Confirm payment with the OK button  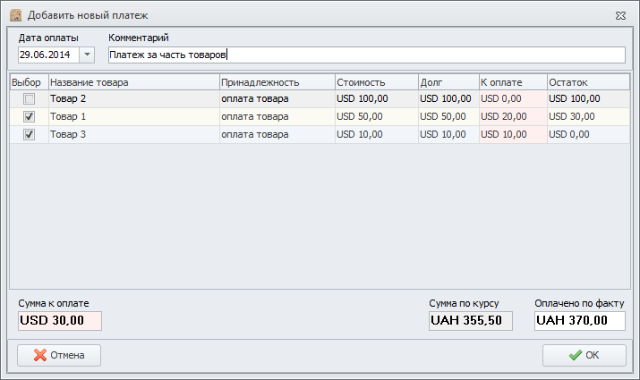tap(584, 355)
